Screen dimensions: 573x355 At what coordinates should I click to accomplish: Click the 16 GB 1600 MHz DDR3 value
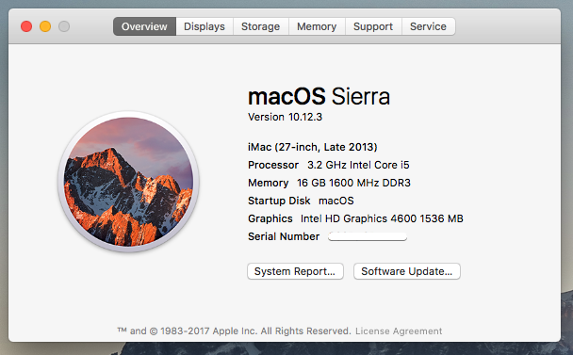point(353,183)
